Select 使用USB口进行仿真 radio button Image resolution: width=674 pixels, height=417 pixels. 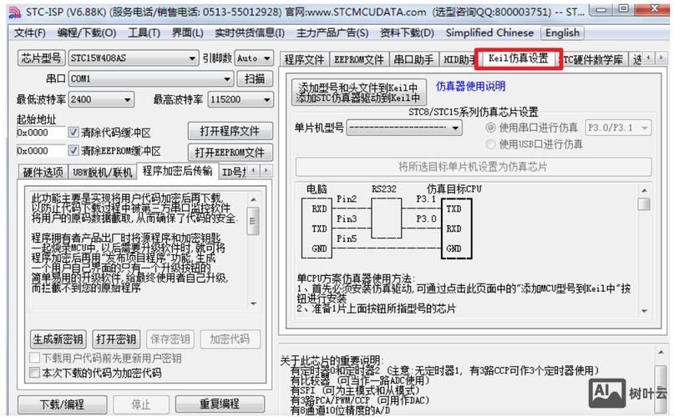click(x=490, y=144)
